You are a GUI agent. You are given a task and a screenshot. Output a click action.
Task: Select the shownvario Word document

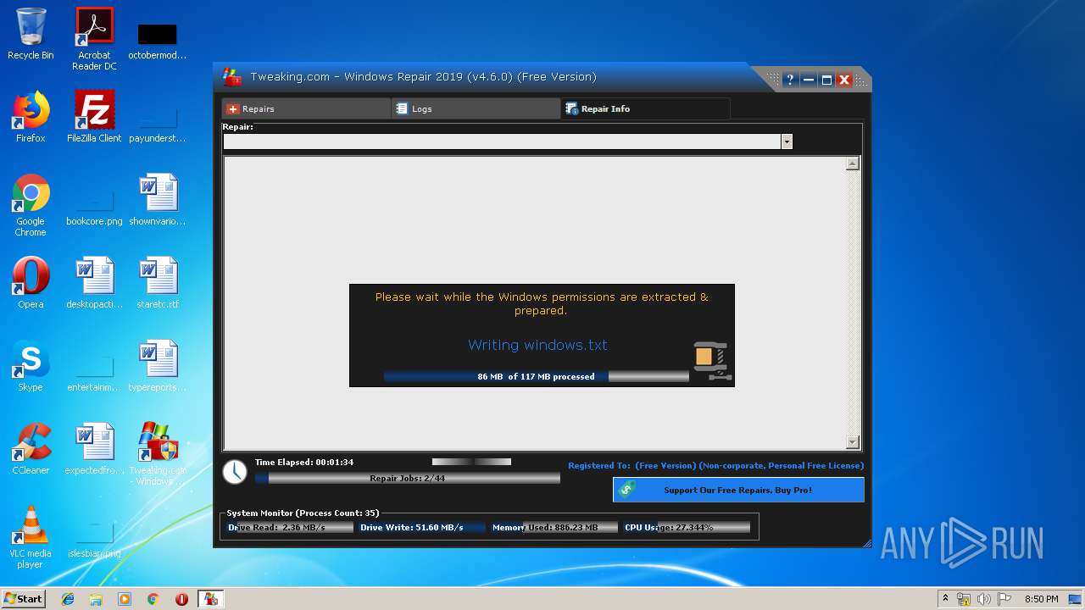[158, 200]
